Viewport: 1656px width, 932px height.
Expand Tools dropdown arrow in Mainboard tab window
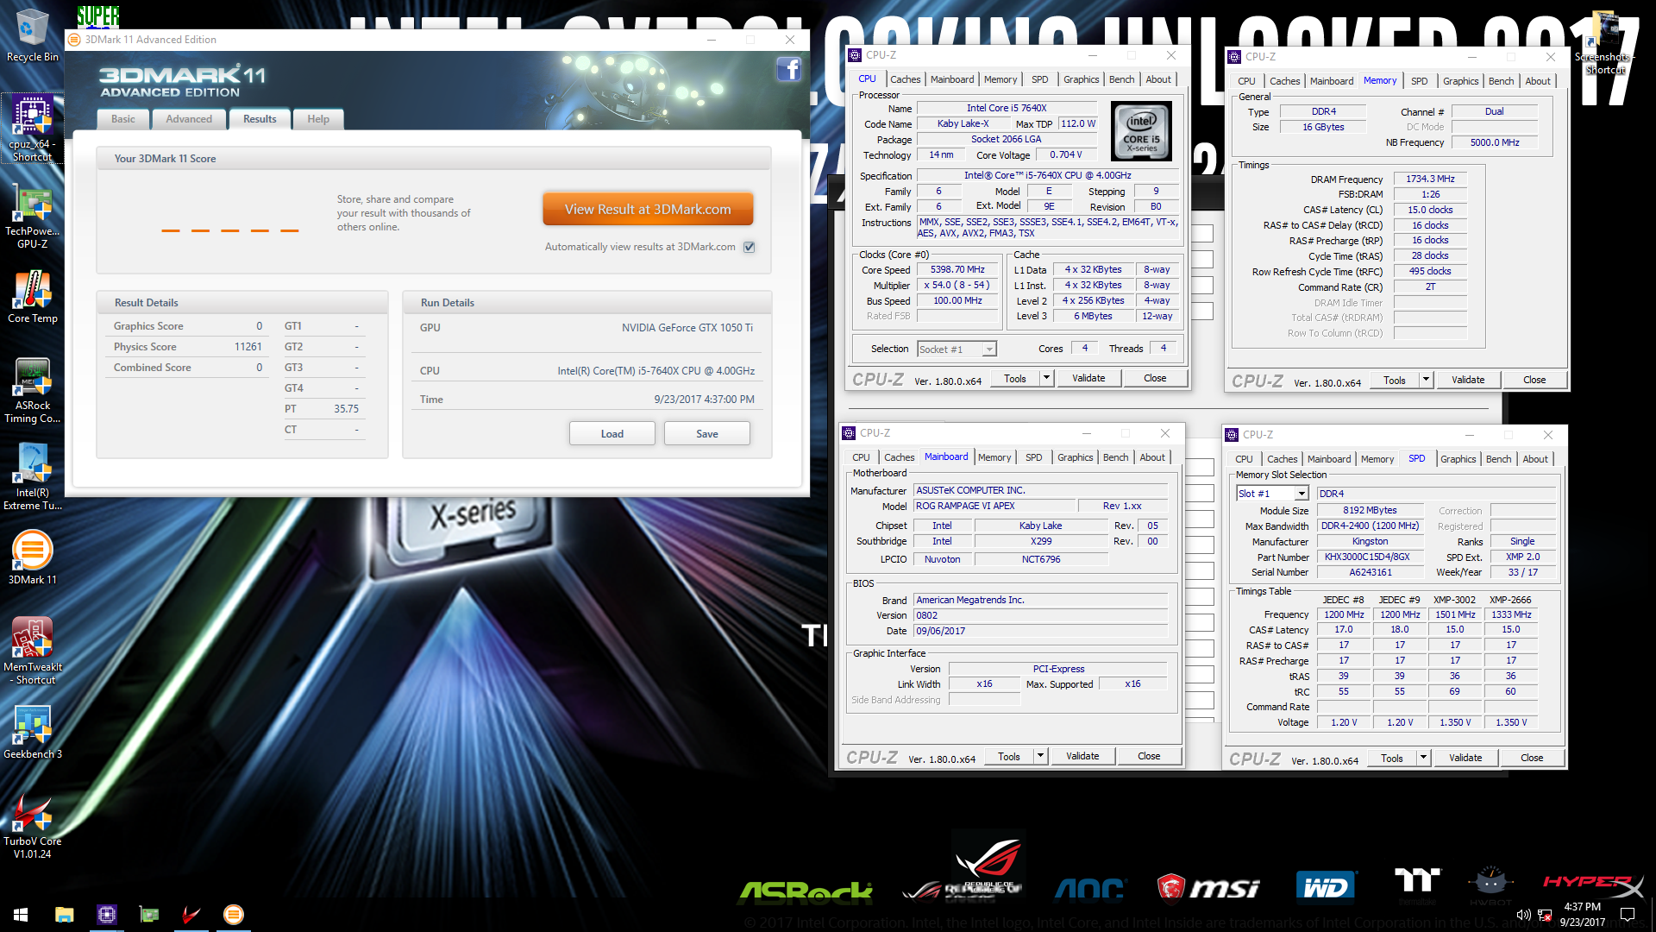[1040, 756]
